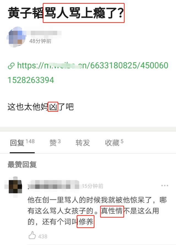
Task: Click the post text 这也太他妈凶了吧
Action: (x=40, y=107)
